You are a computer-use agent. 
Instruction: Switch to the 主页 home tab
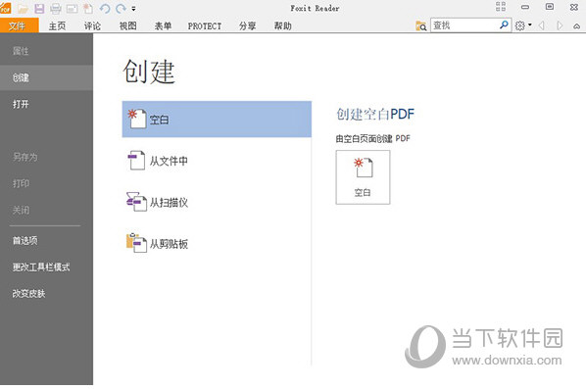click(x=57, y=25)
